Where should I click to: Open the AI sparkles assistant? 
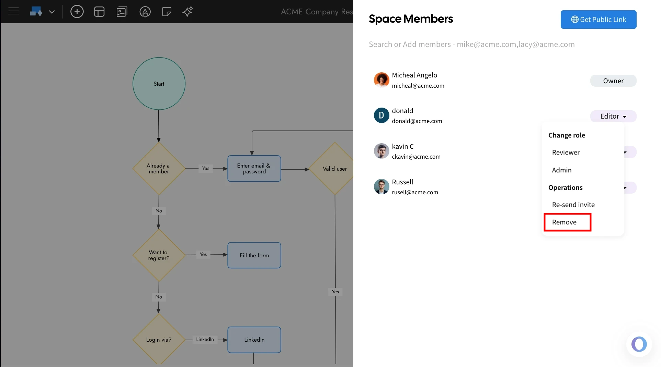(x=188, y=11)
